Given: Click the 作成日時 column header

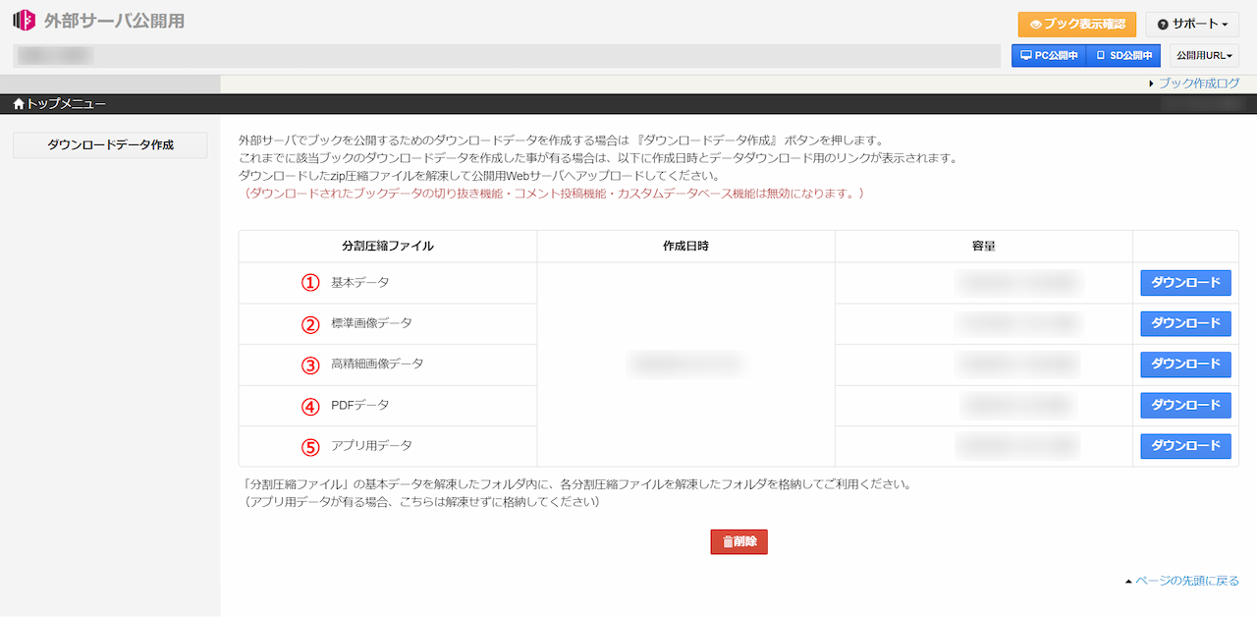Looking at the screenshot, I should point(685,246).
